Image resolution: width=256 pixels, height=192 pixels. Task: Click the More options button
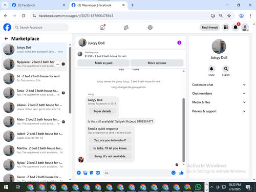click(x=157, y=63)
